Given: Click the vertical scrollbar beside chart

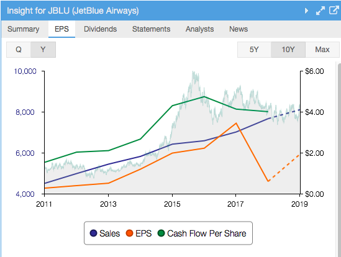Looking at the screenshot, I should pyautogui.click(x=339, y=160).
